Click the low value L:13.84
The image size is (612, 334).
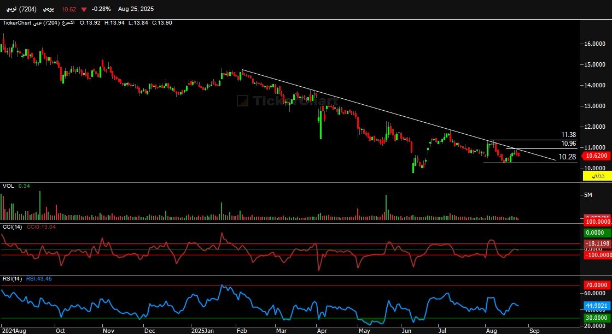[138, 23]
